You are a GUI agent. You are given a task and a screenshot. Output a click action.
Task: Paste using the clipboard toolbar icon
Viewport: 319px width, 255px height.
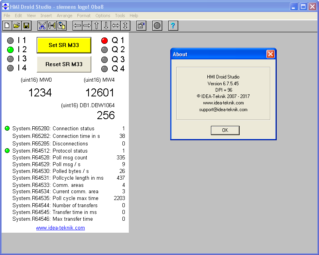coord(61,25)
